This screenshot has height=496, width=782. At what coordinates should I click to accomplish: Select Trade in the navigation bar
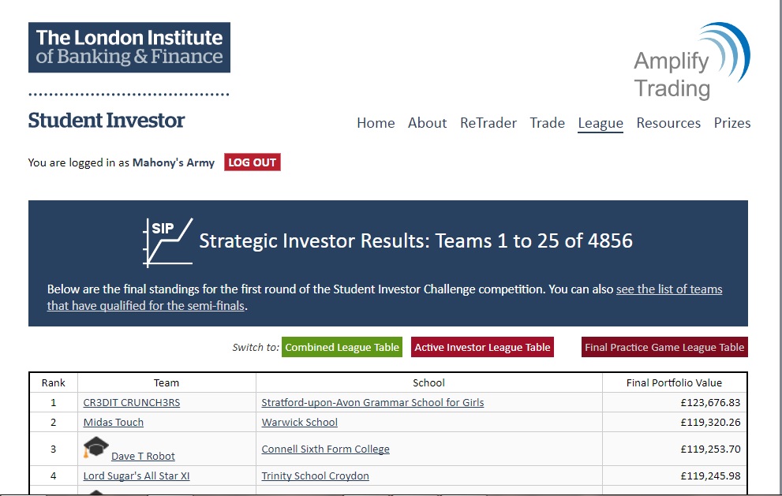click(547, 123)
